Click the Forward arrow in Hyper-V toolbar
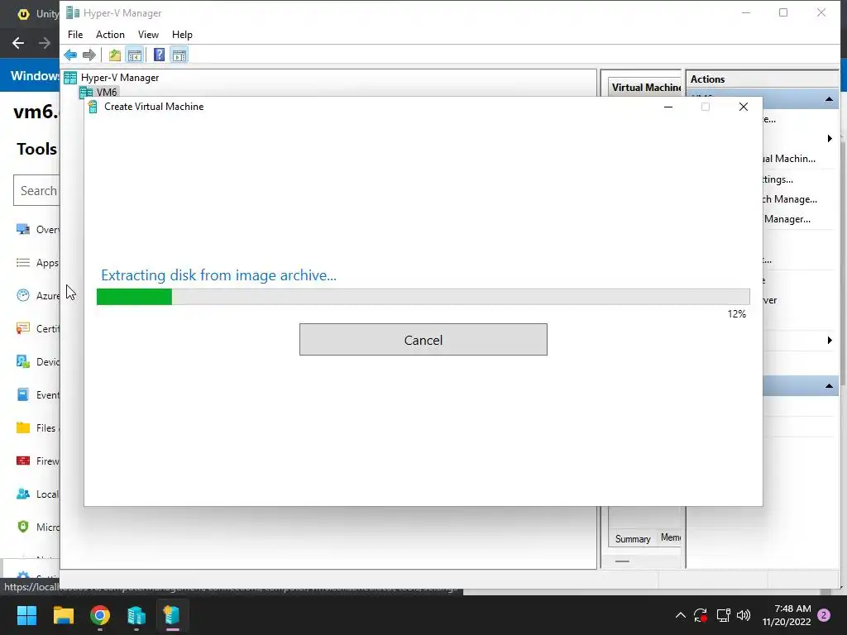Viewport: 847px width, 635px height. click(x=89, y=55)
